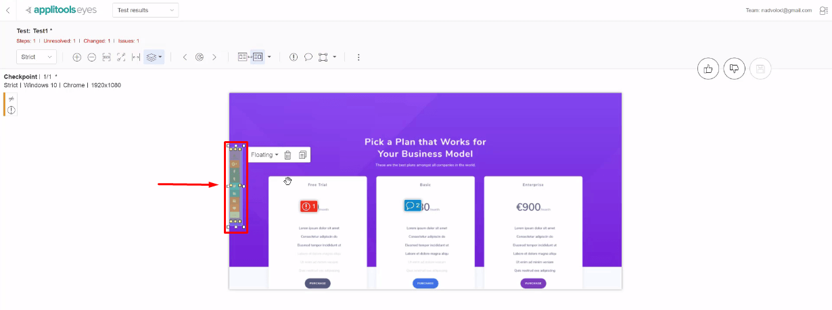This screenshot has width=832, height=310.
Task: Set zoom to 100% actual size
Action: 107,57
